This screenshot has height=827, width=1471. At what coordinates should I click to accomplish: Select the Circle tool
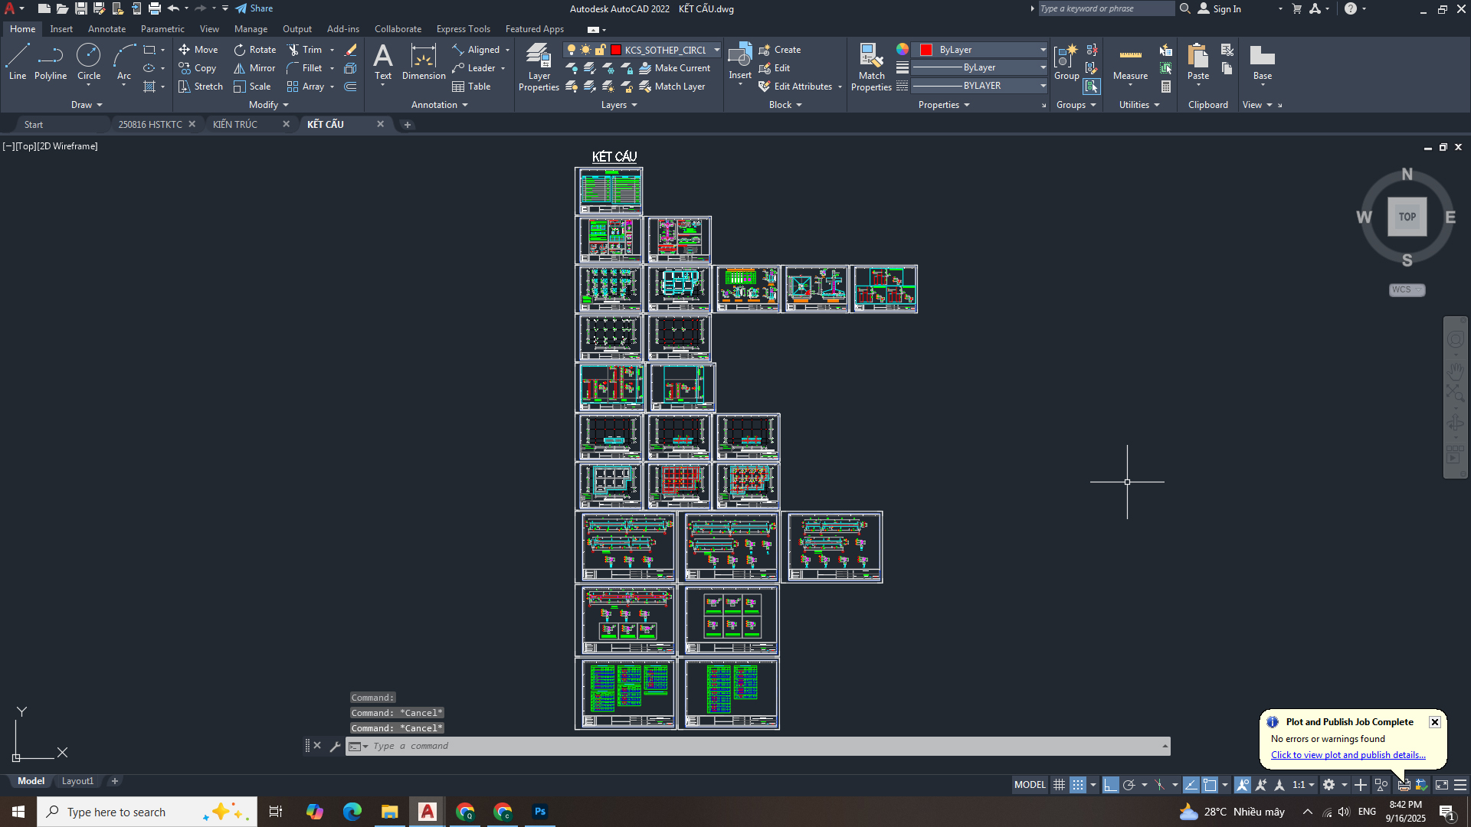point(89,61)
